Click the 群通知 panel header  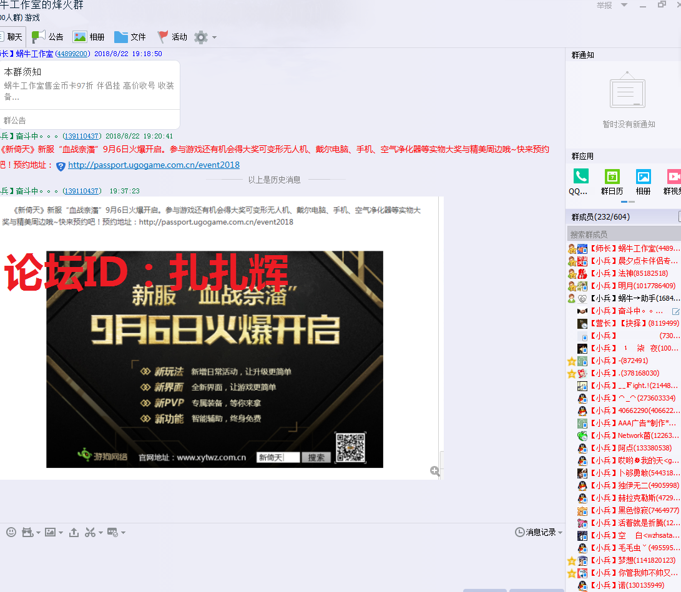582,55
